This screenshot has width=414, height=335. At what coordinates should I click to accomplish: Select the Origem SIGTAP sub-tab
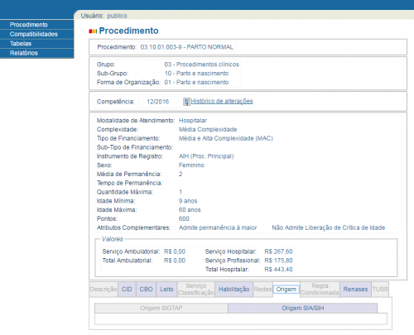click(x=161, y=308)
